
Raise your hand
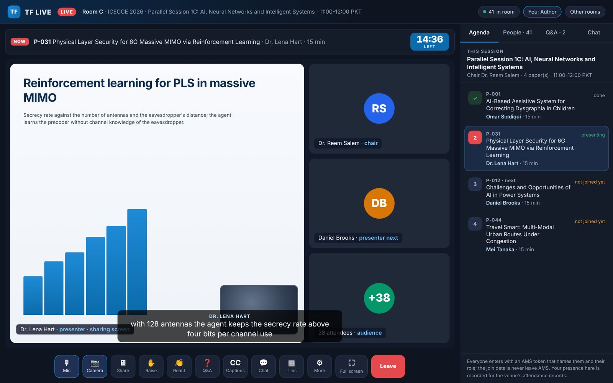(x=151, y=366)
